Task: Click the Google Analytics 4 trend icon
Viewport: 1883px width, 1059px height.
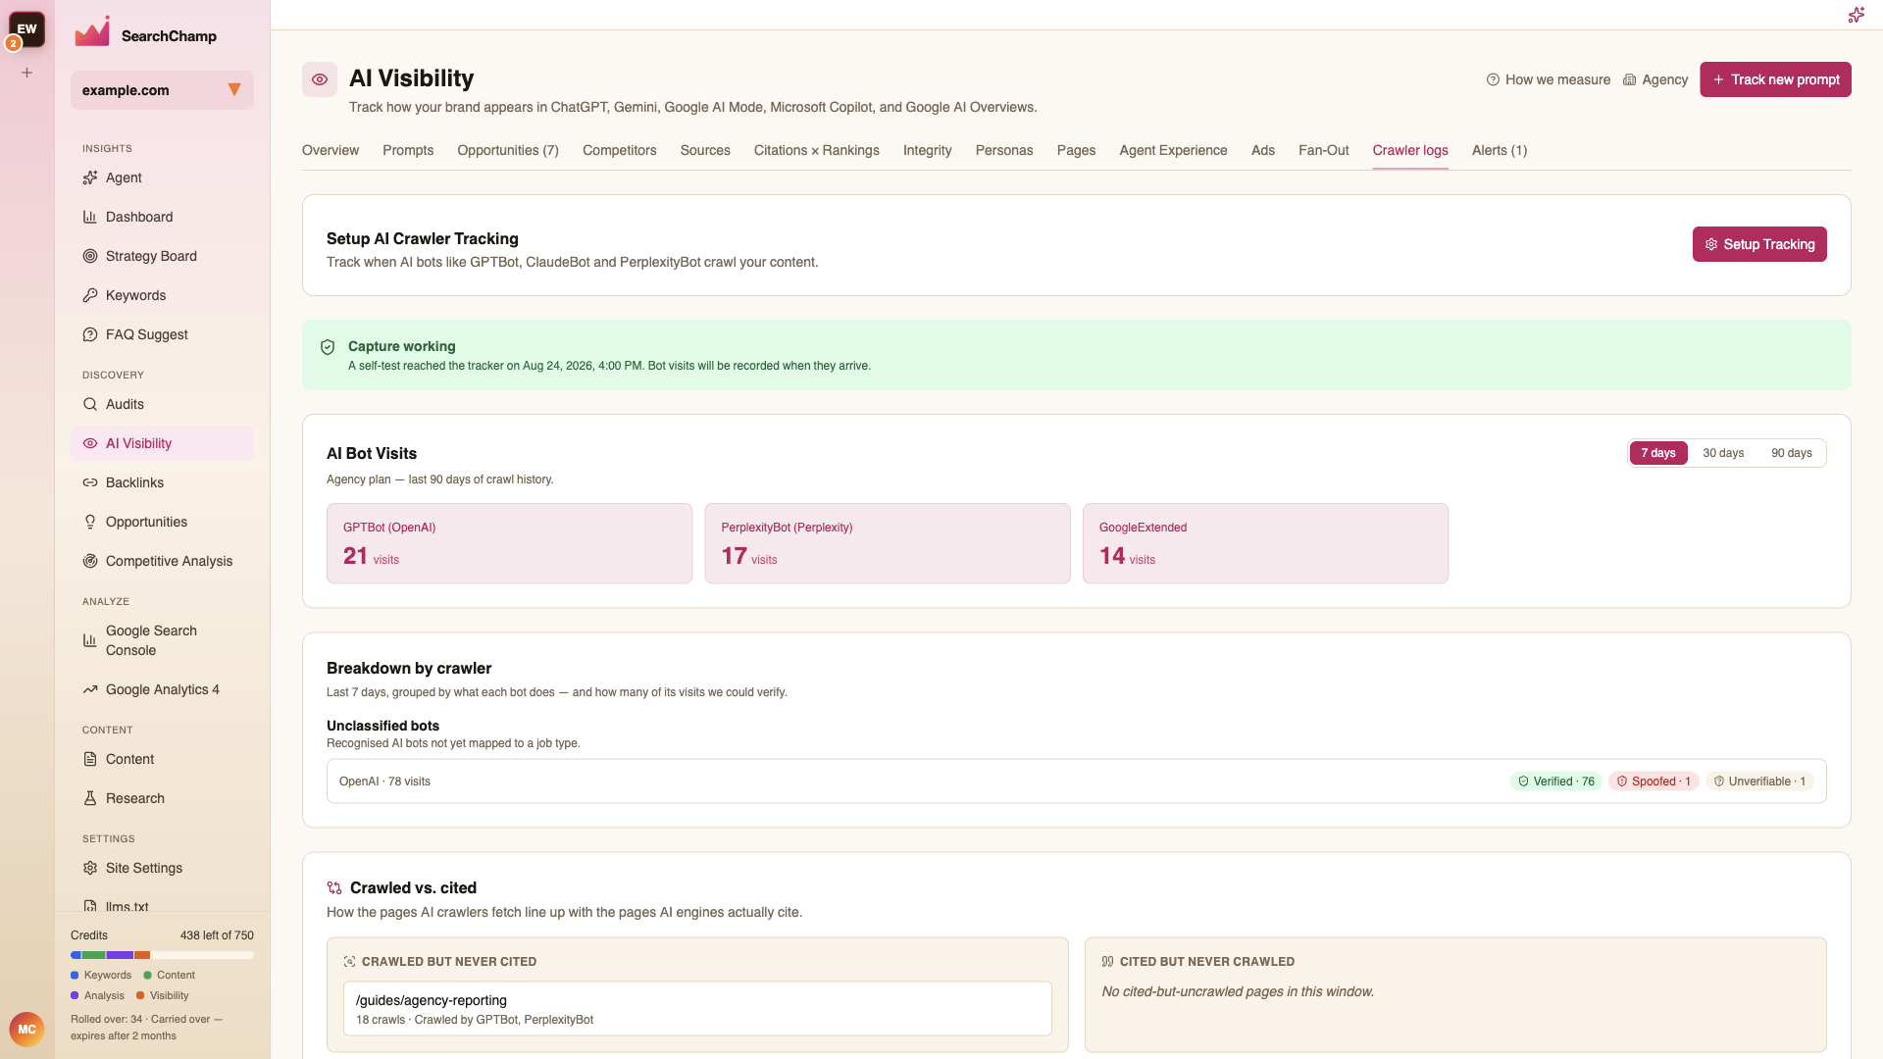Action: [x=90, y=689]
